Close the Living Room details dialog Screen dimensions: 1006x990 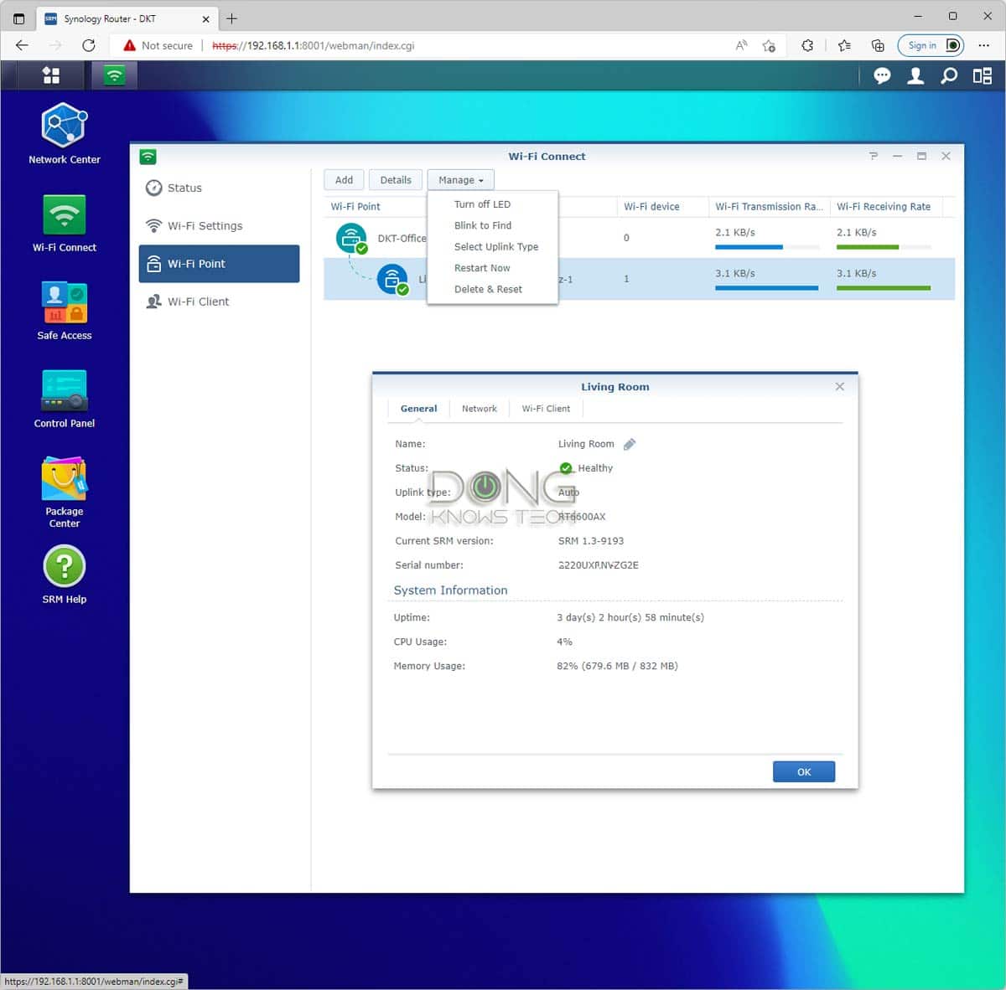point(840,386)
